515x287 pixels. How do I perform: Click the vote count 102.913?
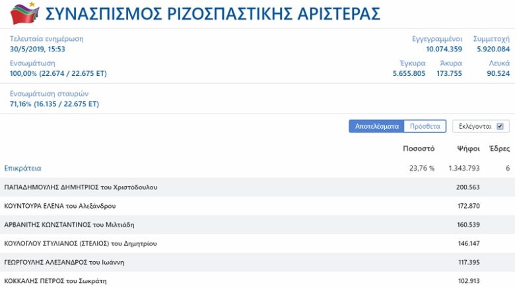469,281
